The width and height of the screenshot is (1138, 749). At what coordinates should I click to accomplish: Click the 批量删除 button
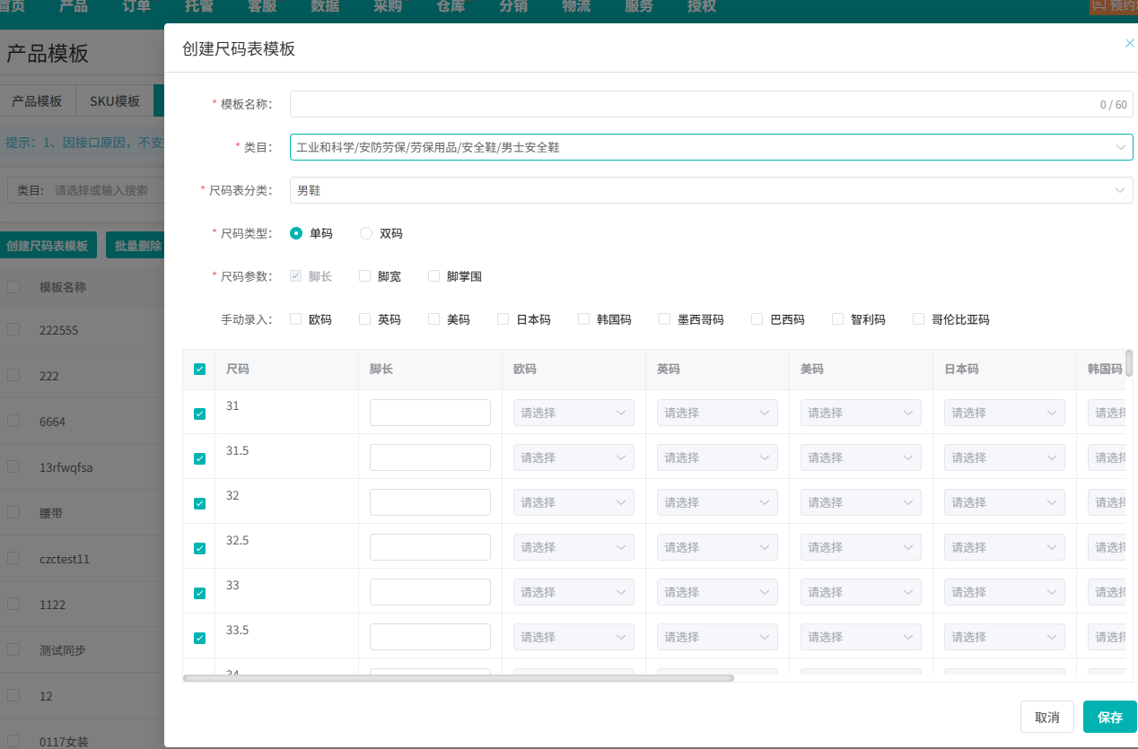tap(136, 246)
